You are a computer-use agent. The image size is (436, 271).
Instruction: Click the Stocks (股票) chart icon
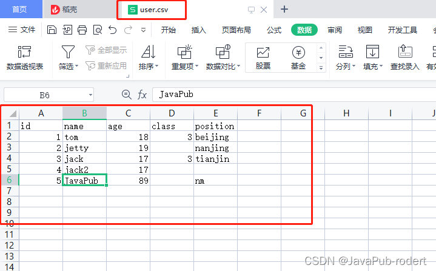263,53
